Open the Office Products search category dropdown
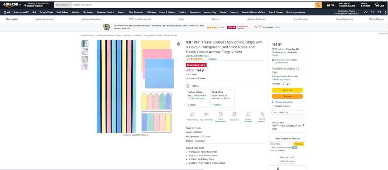 coord(63,5)
